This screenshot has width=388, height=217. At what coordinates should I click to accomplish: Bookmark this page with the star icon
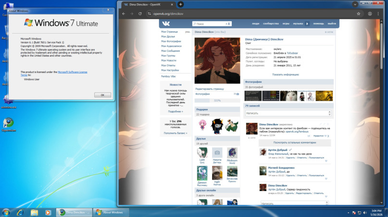pos(358,14)
